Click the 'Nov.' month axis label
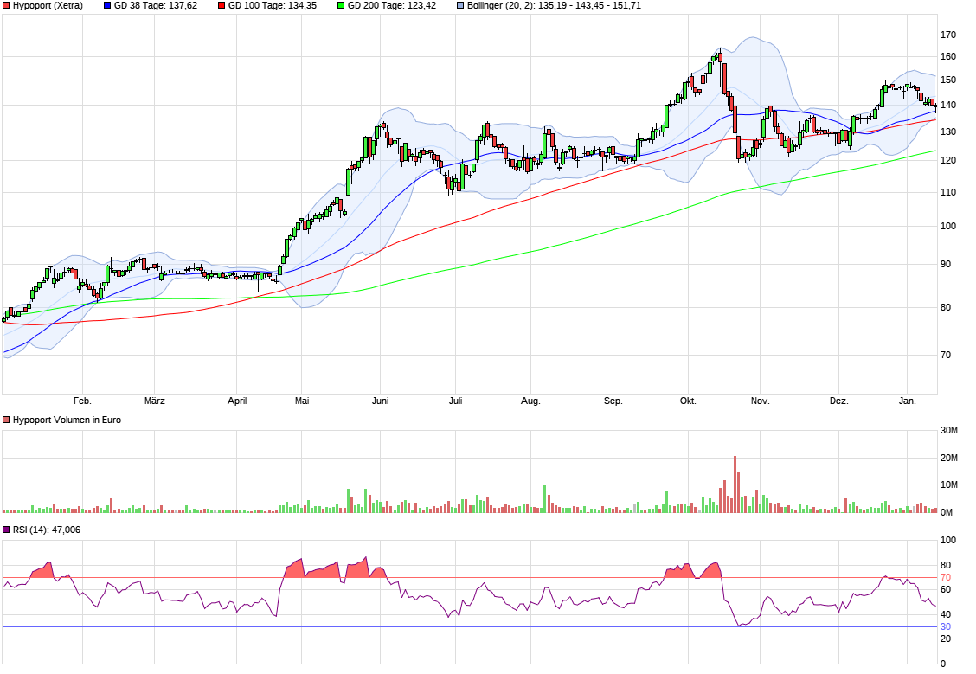 (x=760, y=401)
